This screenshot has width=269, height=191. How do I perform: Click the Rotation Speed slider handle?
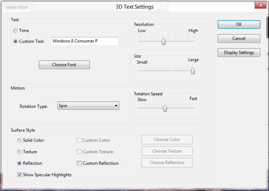point(165,108)
